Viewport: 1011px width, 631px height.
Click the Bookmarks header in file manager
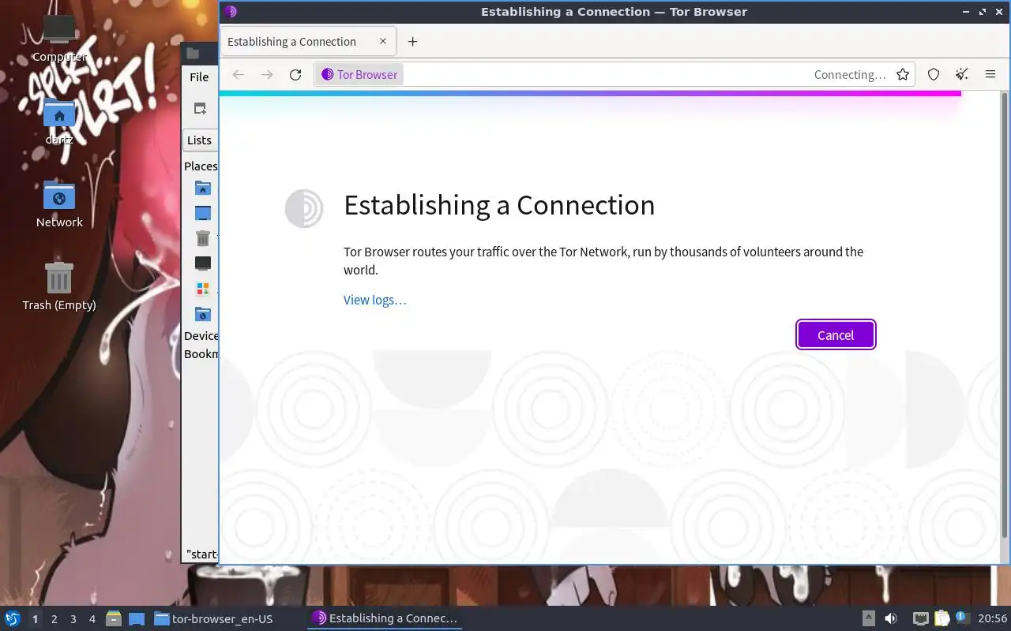tap(201, 354)
